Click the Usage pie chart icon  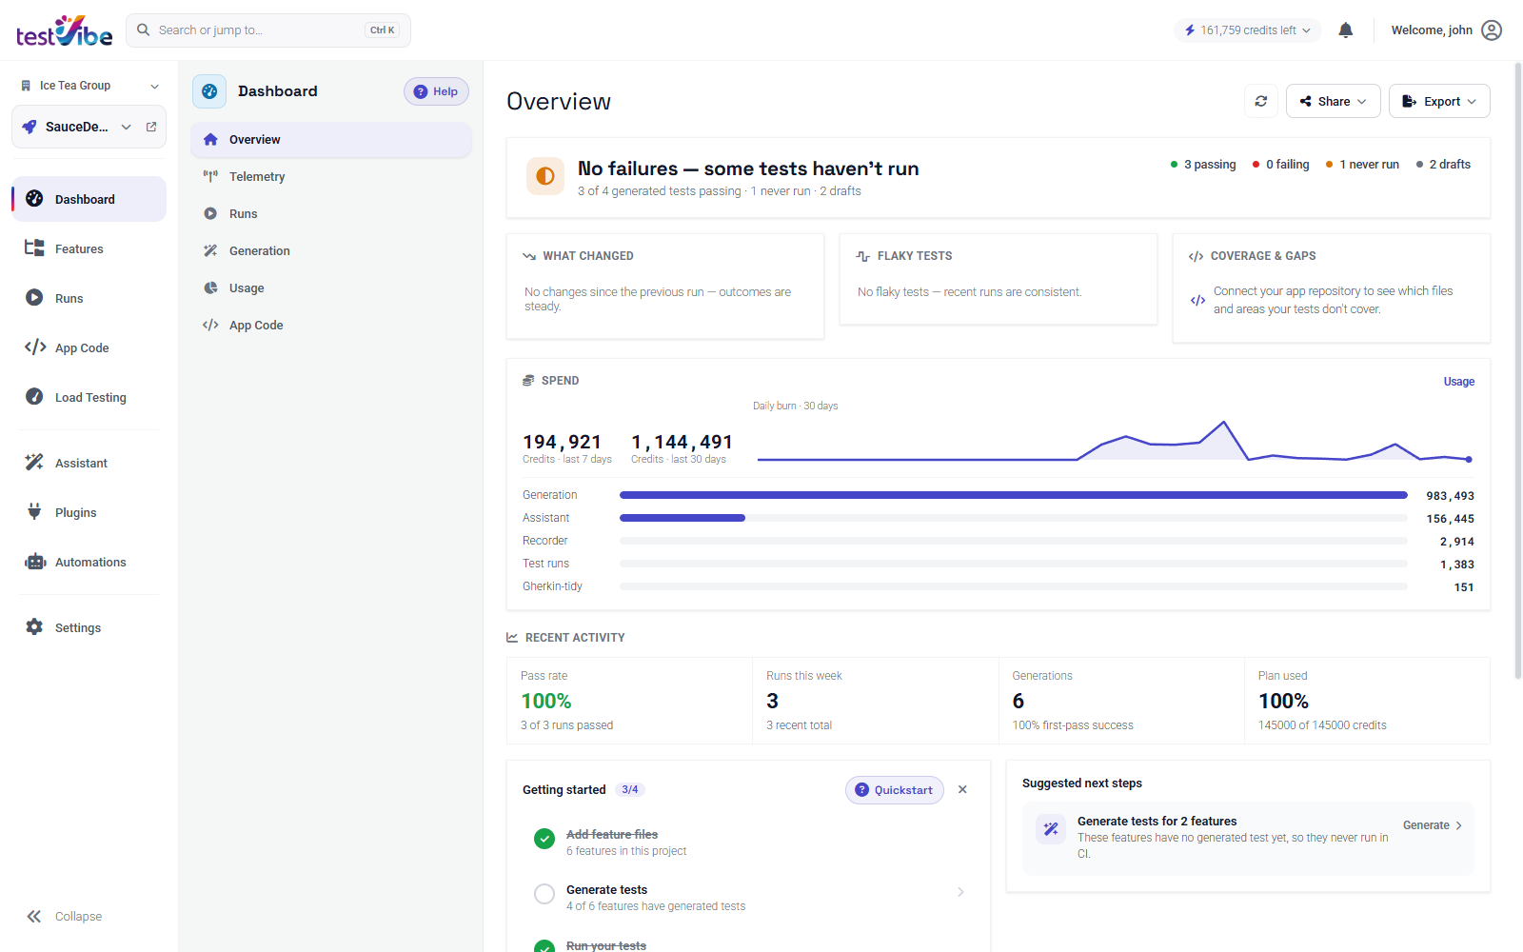210,288
